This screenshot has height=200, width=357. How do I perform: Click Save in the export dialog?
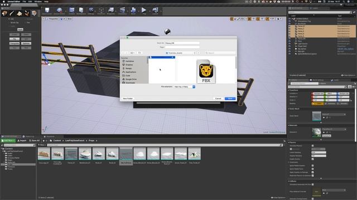(x=230, y=98)
